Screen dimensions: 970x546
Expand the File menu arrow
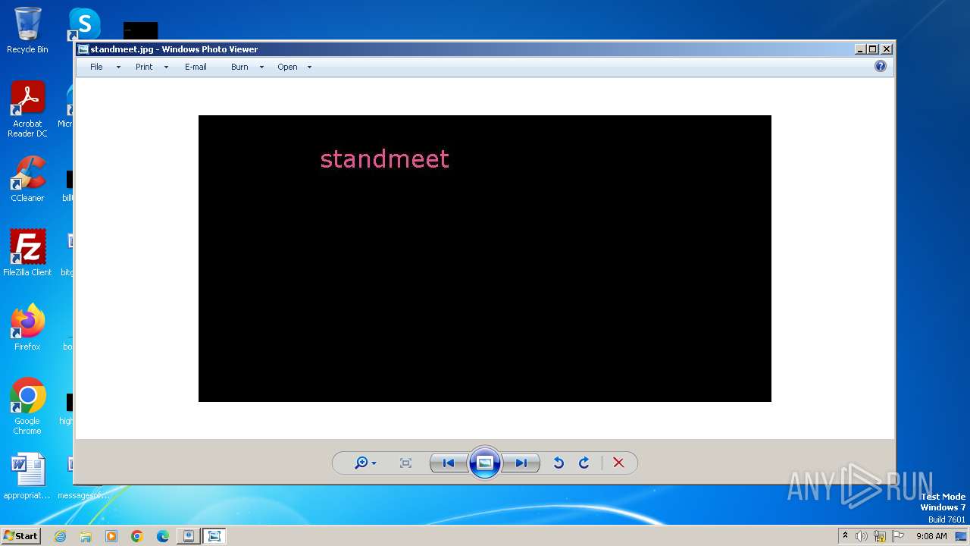(118, 67)
